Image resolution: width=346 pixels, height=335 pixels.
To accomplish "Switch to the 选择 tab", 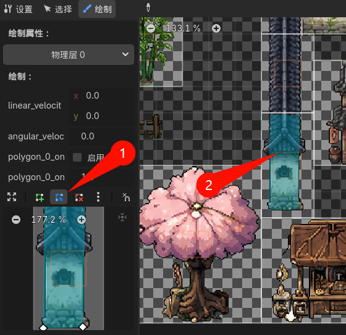I will (x=58, y=9).
